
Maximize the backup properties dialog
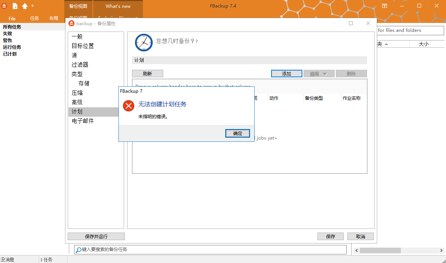pos(351,23)
